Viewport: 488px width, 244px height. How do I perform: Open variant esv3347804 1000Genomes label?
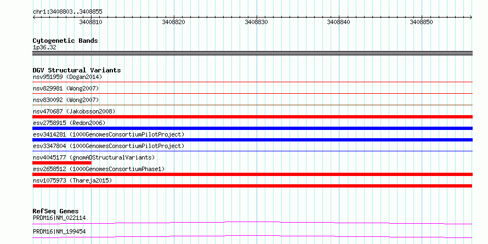109,146
